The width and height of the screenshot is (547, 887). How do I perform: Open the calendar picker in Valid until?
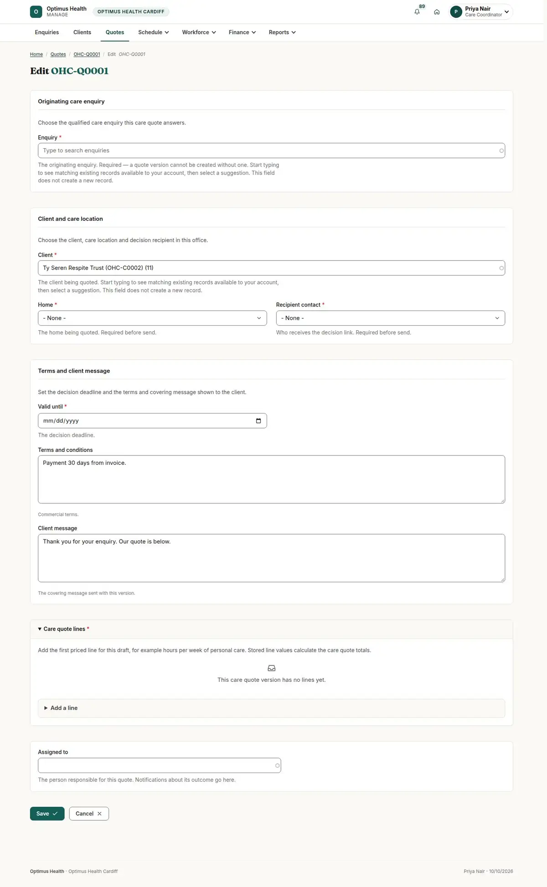click(x=258, y=421)
